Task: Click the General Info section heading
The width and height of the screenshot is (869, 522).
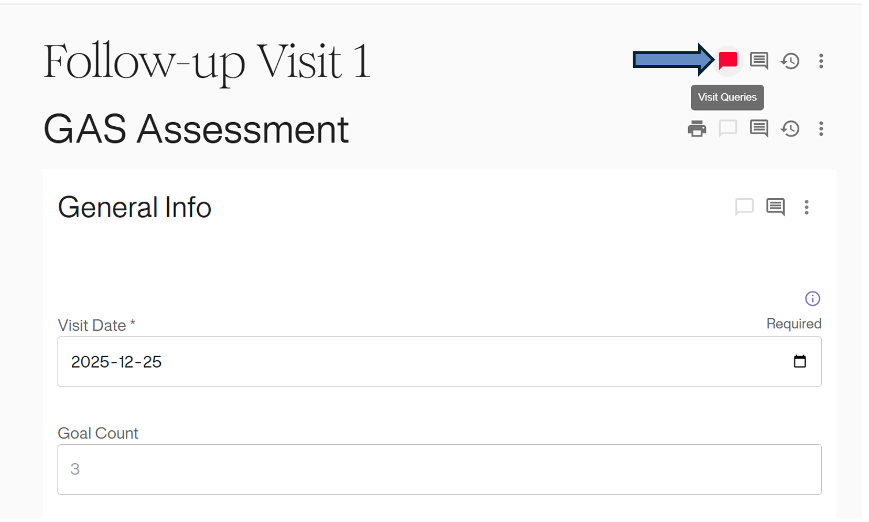Action: click(x=135, y=207)
